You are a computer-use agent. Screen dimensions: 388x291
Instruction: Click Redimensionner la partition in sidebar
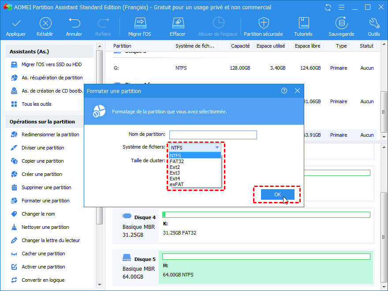pyautogui.click(x=50, y=134)
